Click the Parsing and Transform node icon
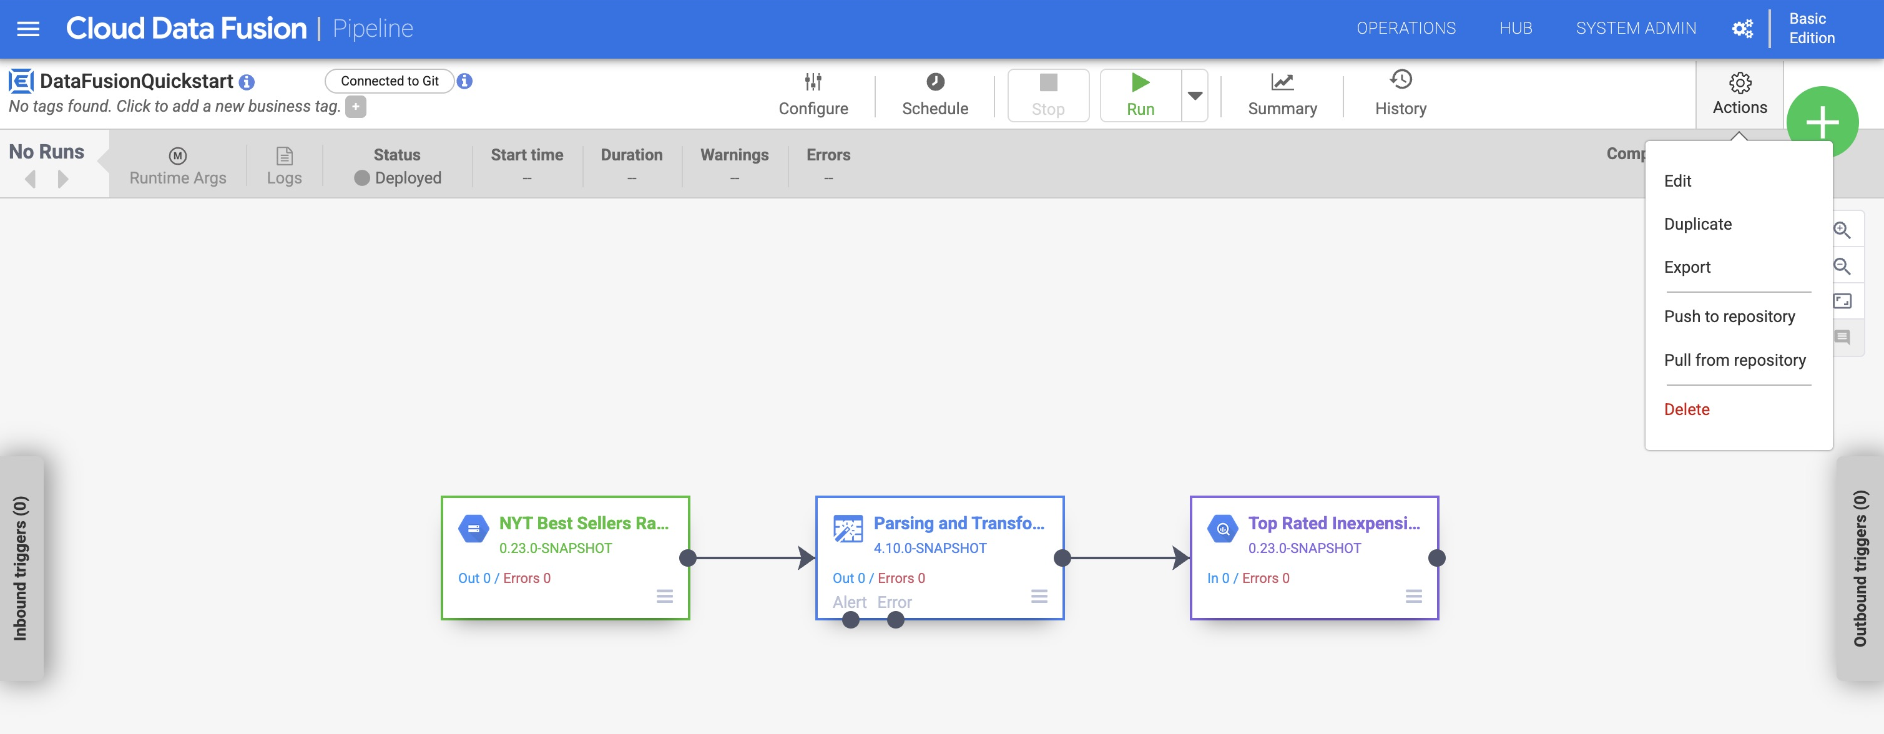Screen dimensions: 1884x734 tap(848, 529)
